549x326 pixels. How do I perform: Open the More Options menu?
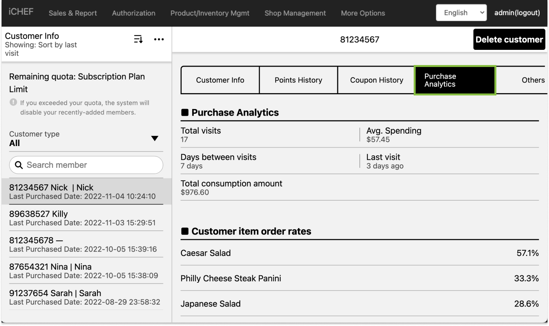[363, 13]
